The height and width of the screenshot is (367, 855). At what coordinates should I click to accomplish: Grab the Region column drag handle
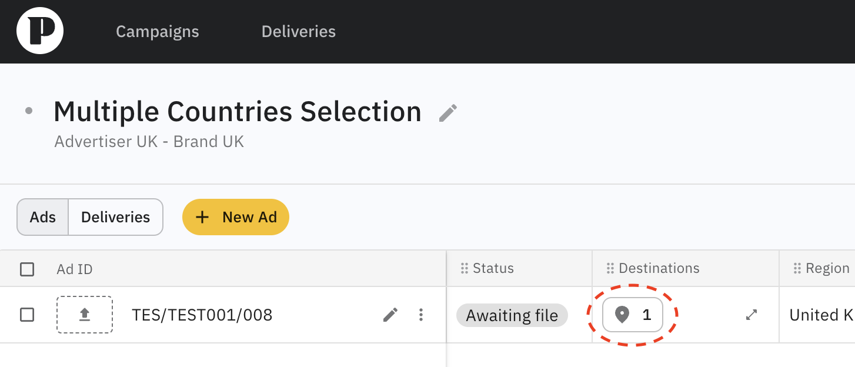[x=797, y=269]
